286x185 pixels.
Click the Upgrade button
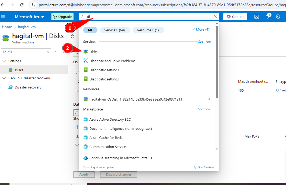[x=62, y=17]
